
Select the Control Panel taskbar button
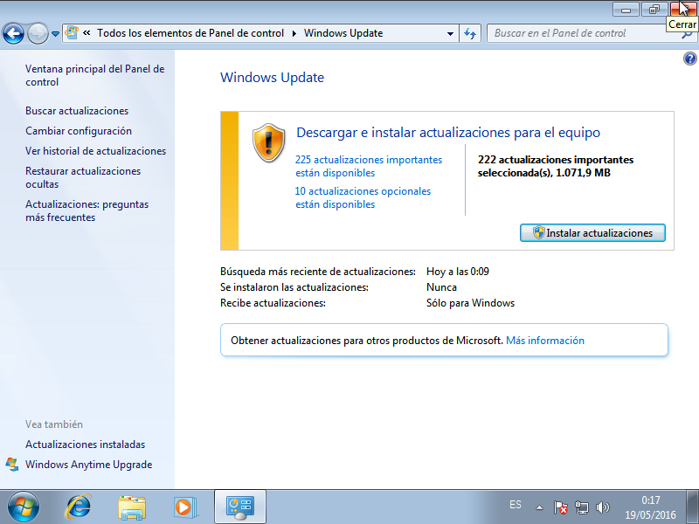pos(240,507)
